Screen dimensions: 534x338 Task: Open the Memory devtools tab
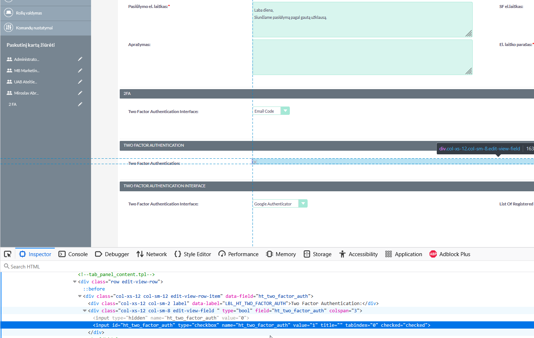click(281, 254)
